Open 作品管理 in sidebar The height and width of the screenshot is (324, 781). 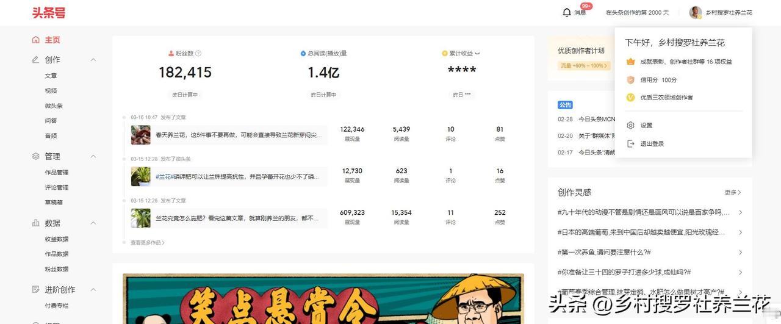click(x=57, y=173)
